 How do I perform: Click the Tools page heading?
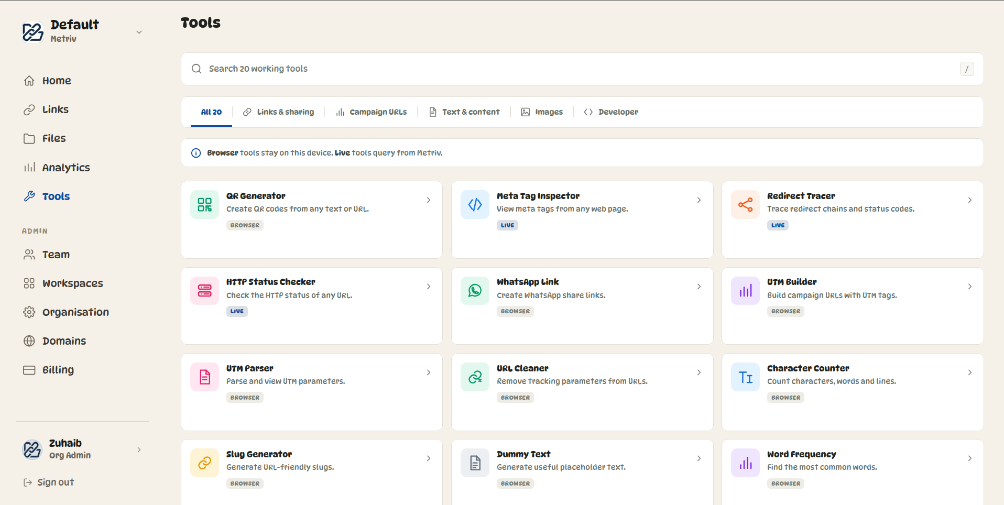pyautogui.click(x=201, y=23)
